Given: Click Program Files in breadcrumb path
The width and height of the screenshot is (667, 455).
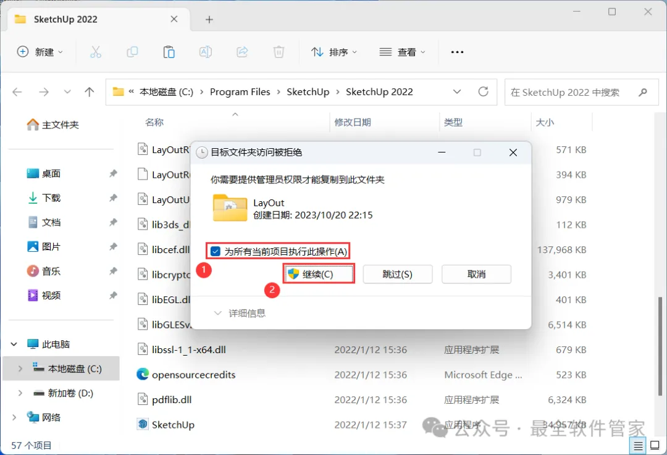Looking at the screenshot, I should (x=240, y=92).
